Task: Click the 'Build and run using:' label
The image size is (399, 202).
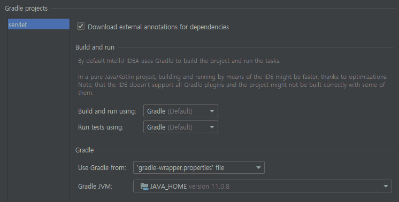Action: pyautogui.click(x=107, y=111)
